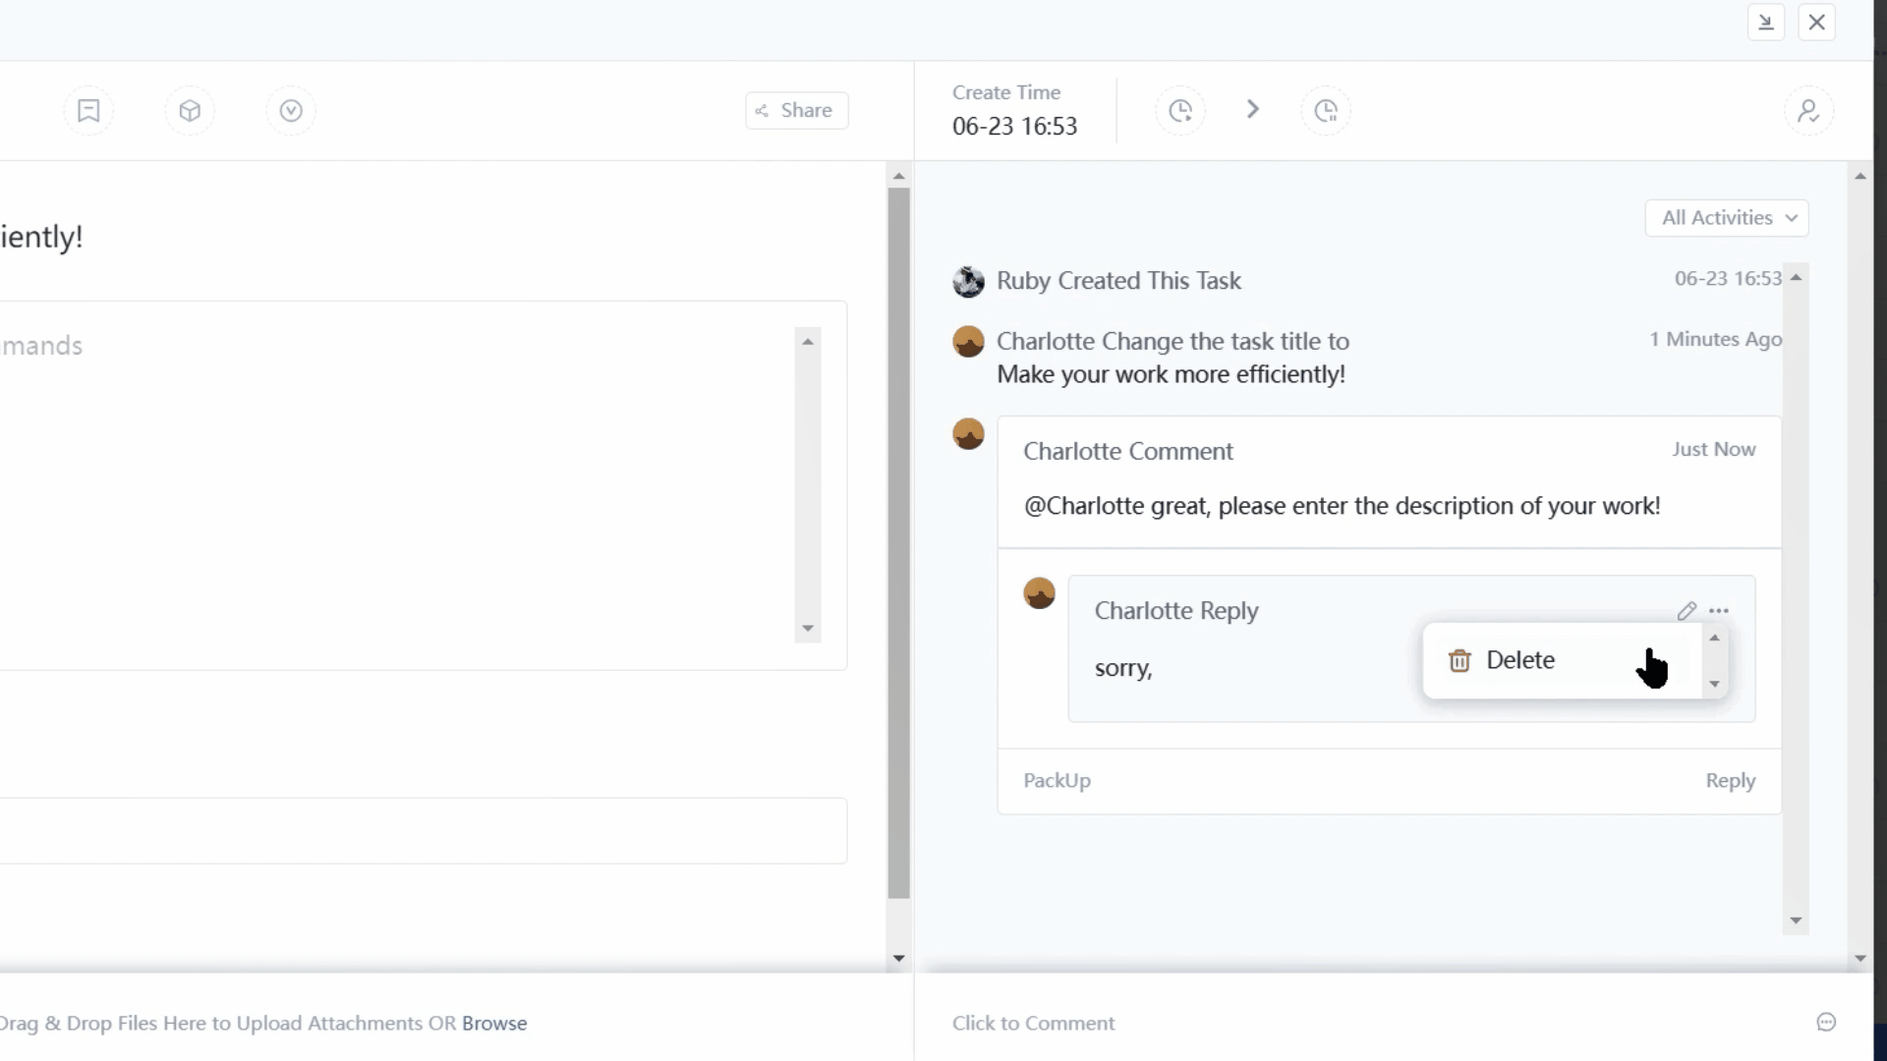Click PackUp to collapse the replies

tap(1057, 781)
